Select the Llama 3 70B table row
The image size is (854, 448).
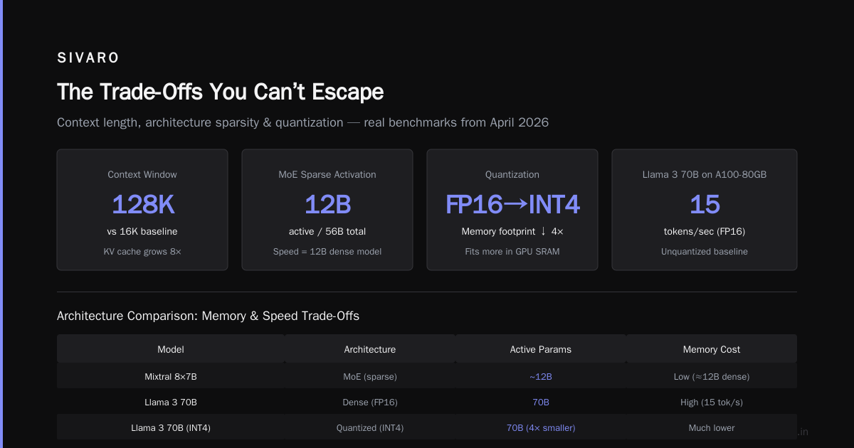(x=427, y=402)
